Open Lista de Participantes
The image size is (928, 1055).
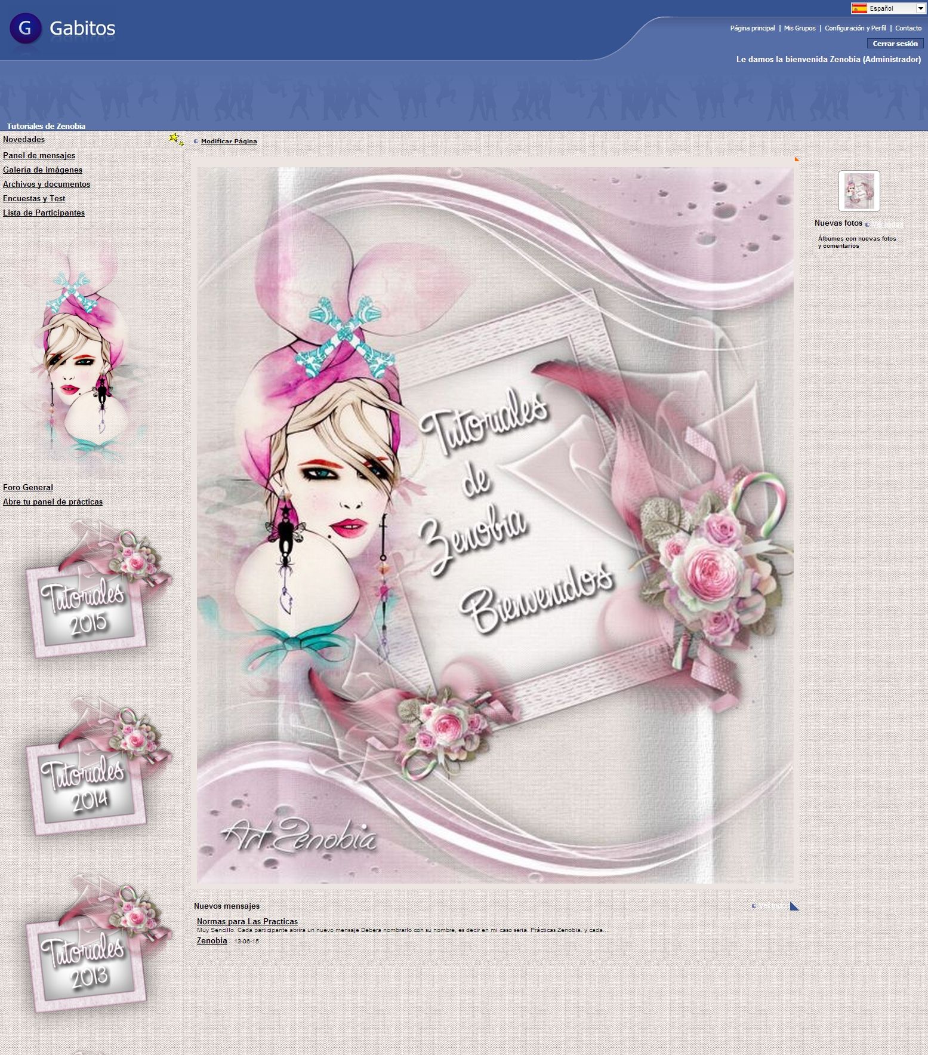tap(44, 213)
